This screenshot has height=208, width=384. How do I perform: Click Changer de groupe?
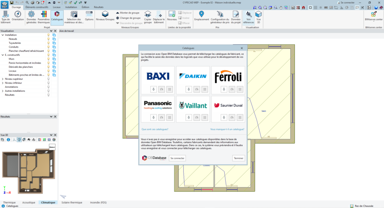coord(128,18)
